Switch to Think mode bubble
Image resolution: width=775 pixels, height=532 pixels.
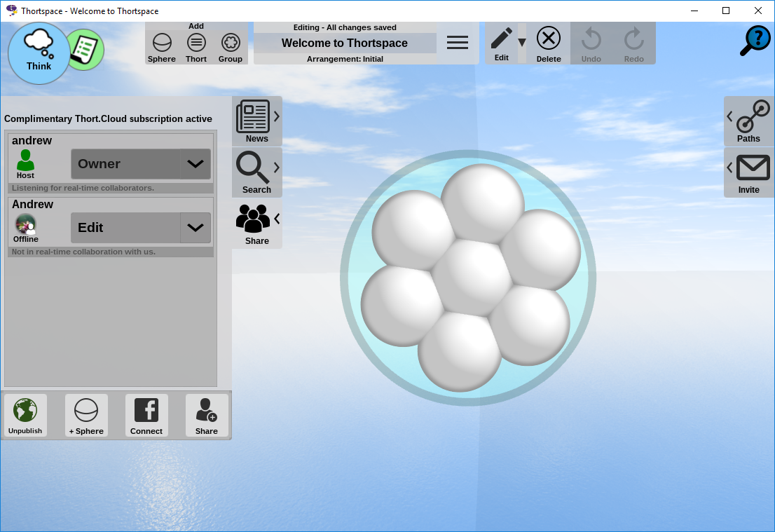39,53
